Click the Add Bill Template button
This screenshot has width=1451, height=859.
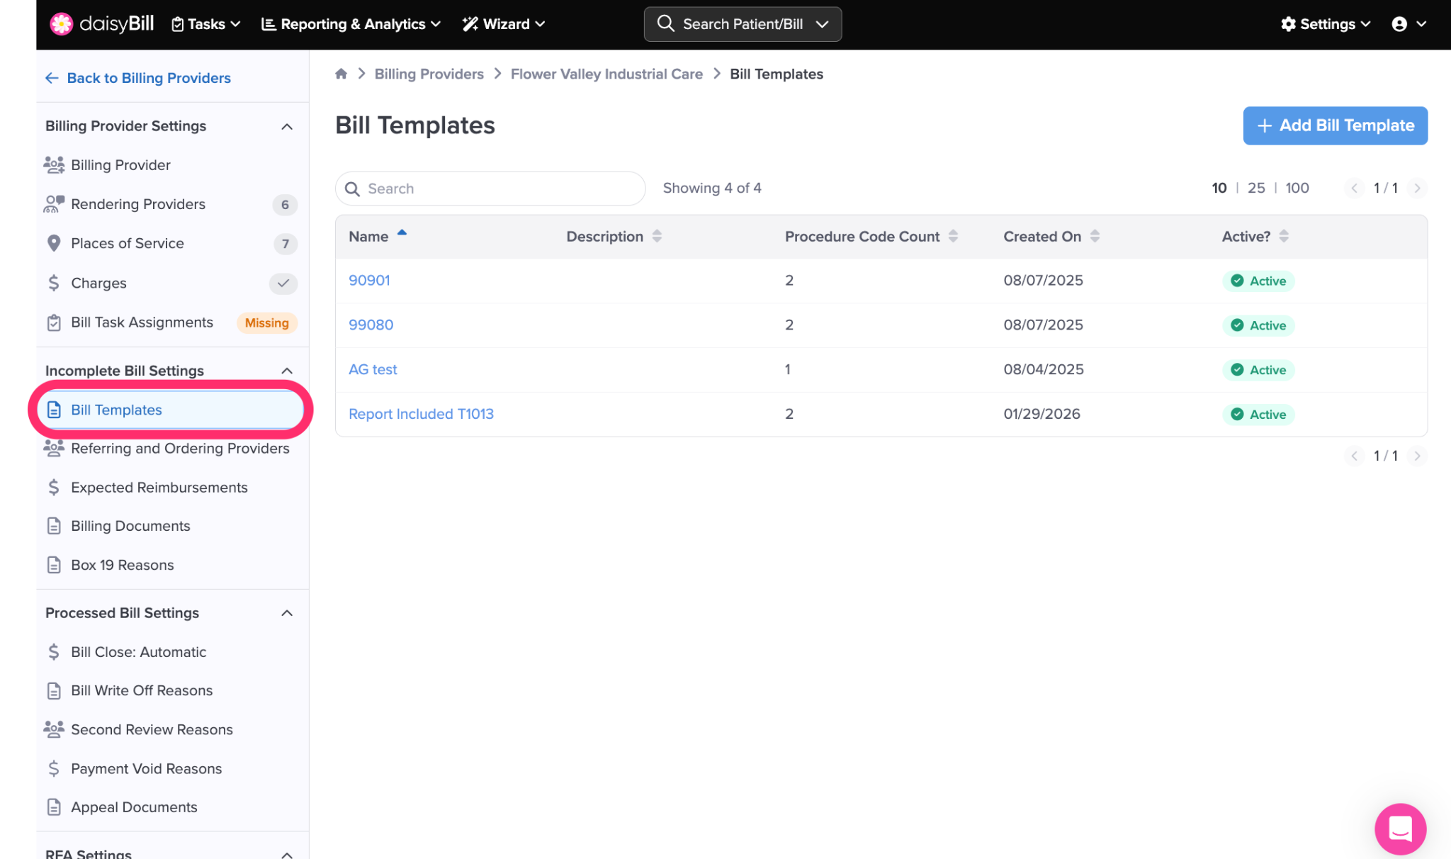click(x=1335, y=125)
